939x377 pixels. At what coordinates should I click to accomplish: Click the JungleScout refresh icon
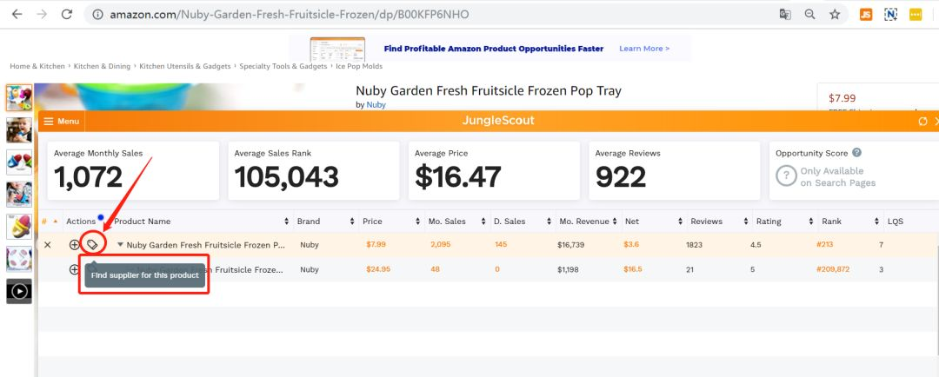922,121
